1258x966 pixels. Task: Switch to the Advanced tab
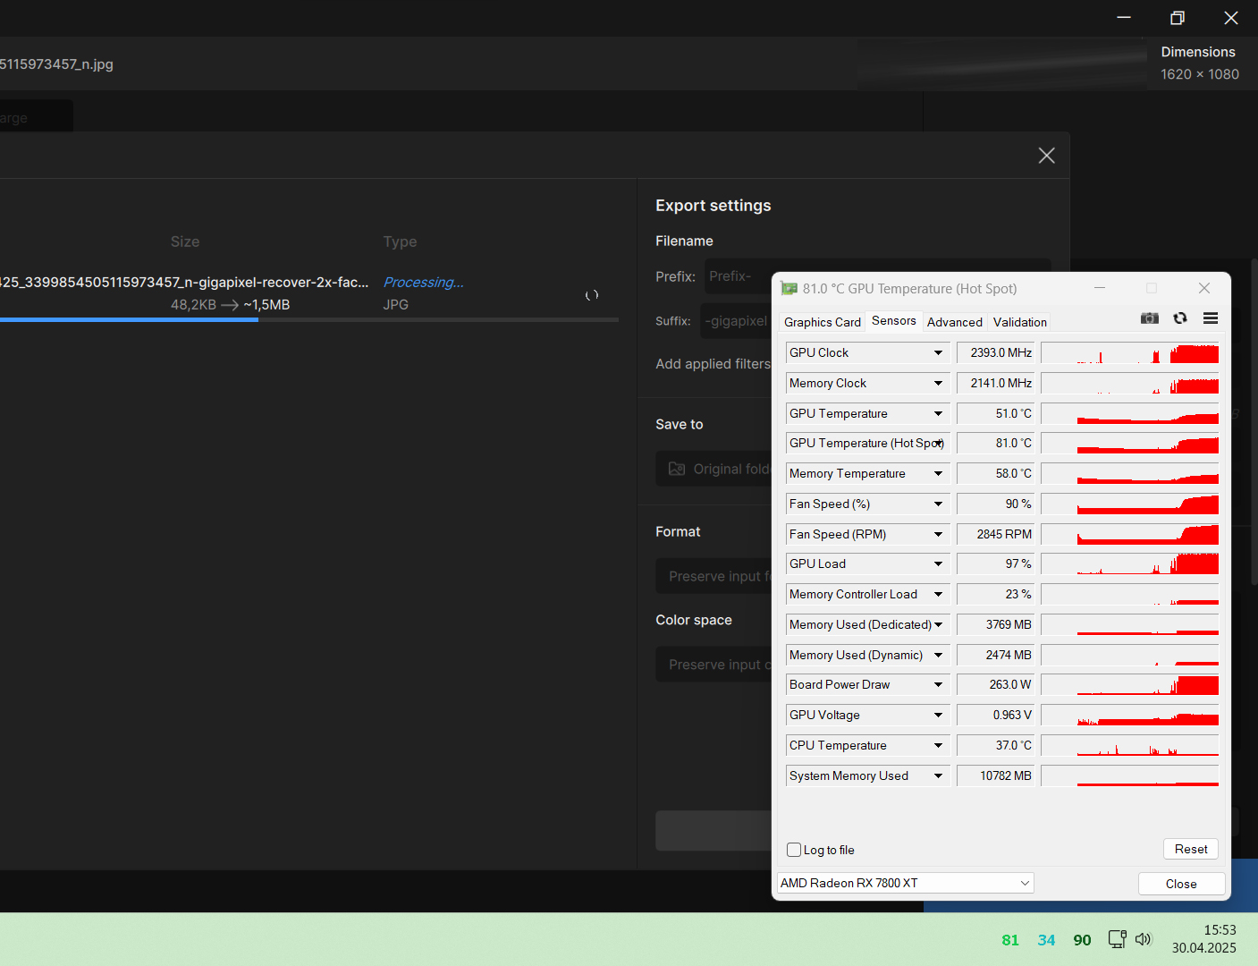tap(955, 322)
